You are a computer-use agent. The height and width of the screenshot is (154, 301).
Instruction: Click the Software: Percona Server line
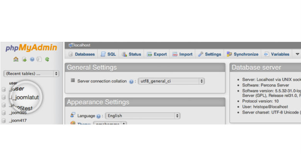click(265, 85)
